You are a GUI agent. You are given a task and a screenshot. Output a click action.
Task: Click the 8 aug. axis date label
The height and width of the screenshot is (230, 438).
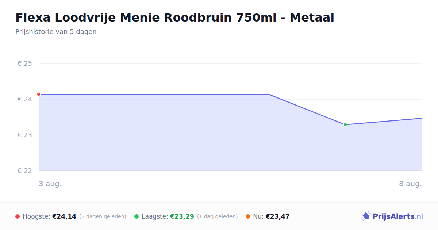410,184
